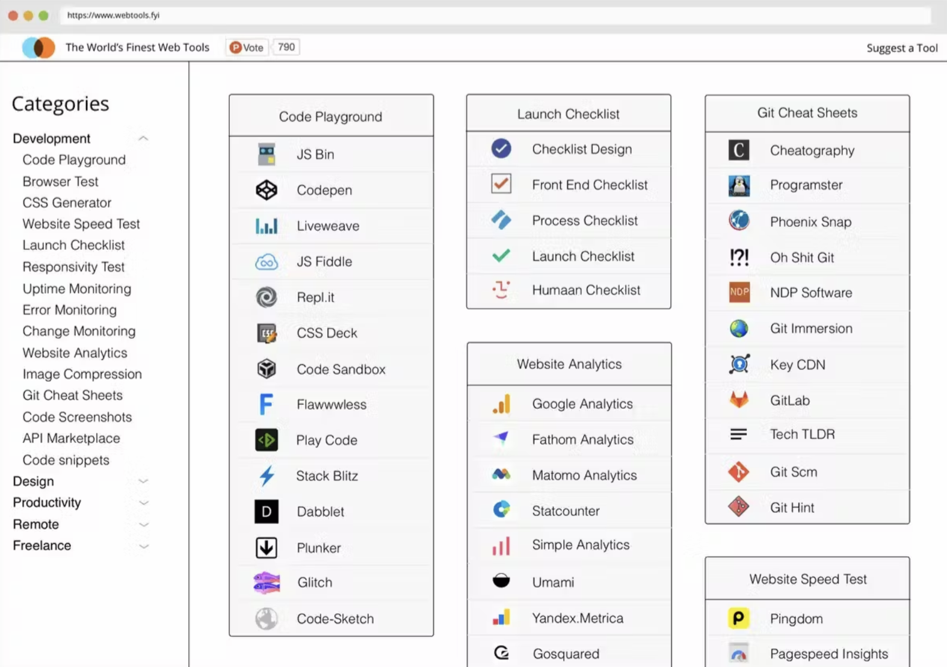Click the Checklist Design checkmark icon
Screen dimensions: 947x667
coord(501,148)
